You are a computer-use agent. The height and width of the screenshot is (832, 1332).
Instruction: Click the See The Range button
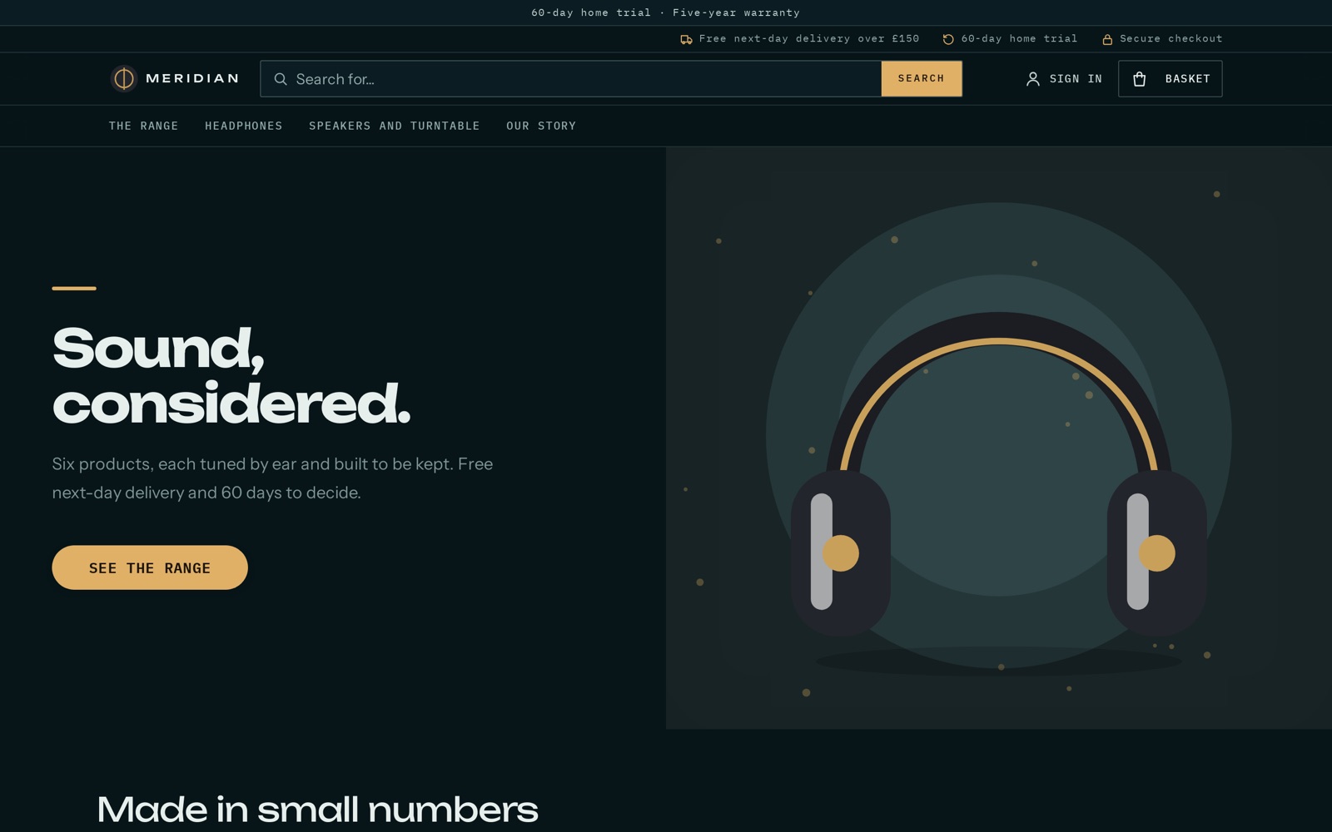(x=150, y=567)
